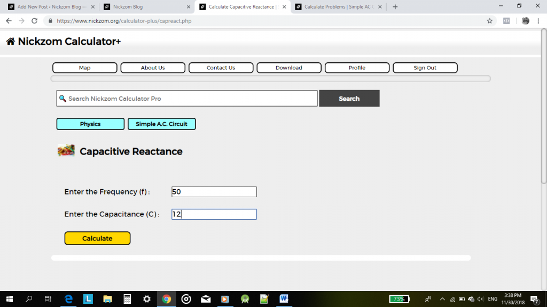This screenshot has width=547, height=307.
Task: Open Windows taskbar search
Action: coord(29,299)
